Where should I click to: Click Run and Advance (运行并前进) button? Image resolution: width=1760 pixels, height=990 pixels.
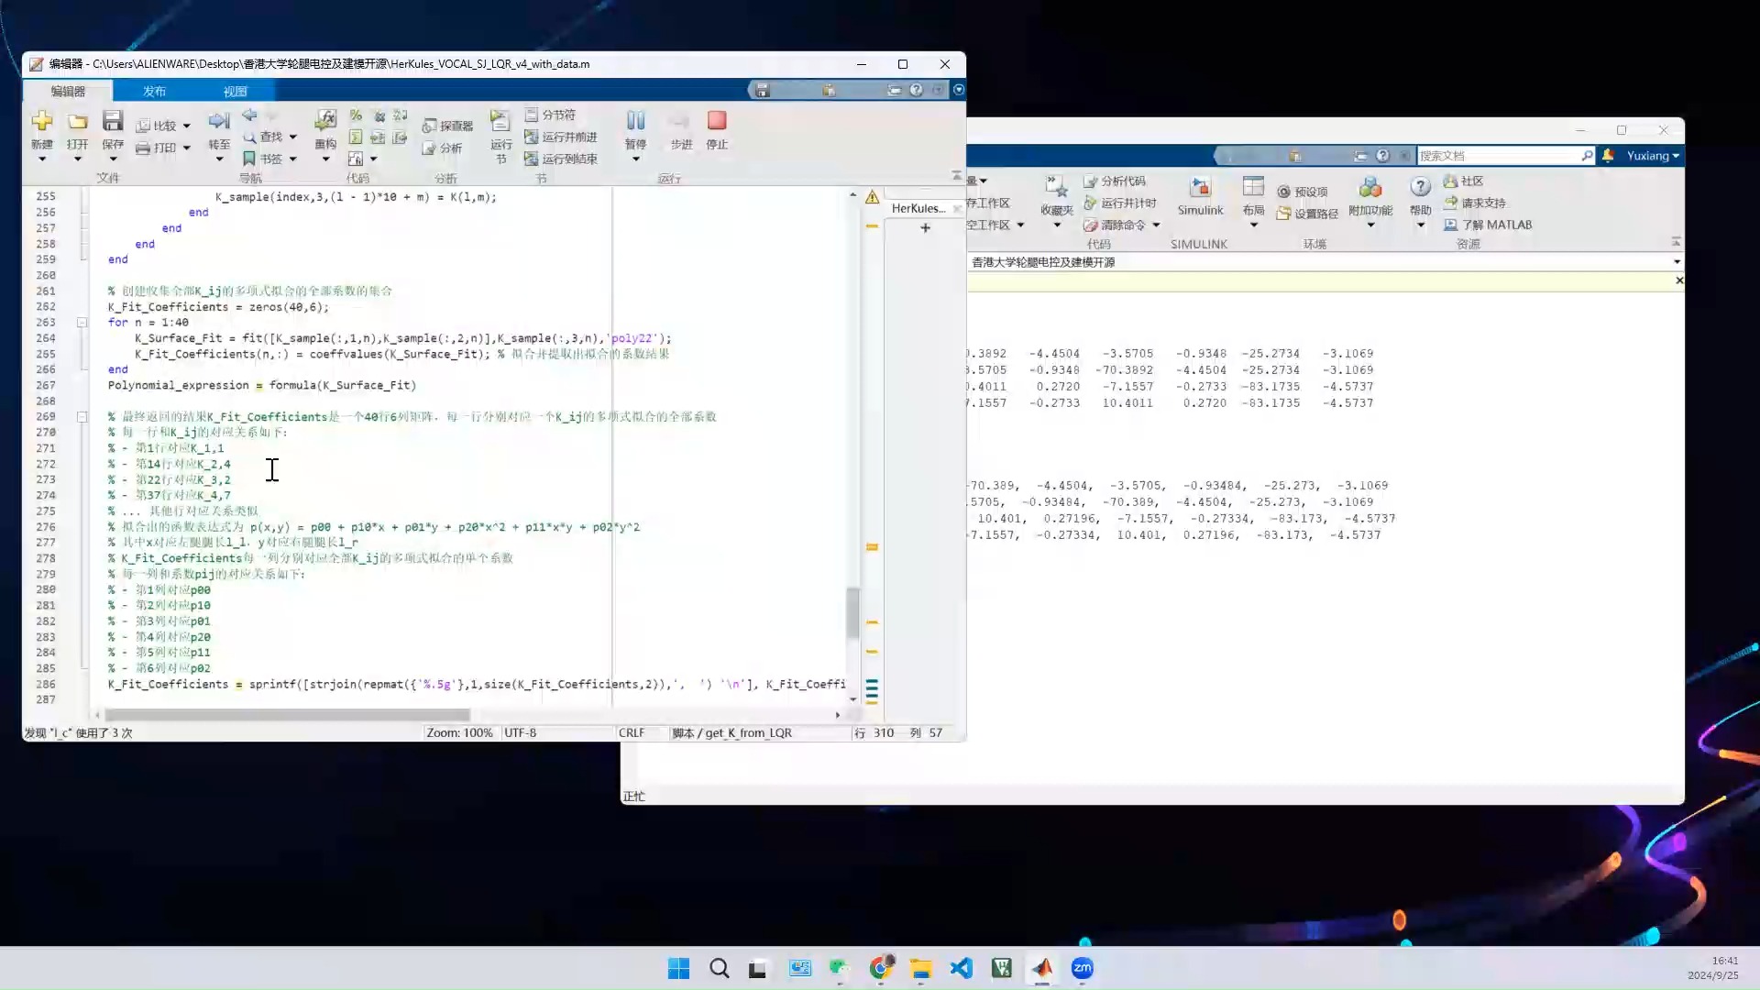pyautogui.click(x=560, y=137)
